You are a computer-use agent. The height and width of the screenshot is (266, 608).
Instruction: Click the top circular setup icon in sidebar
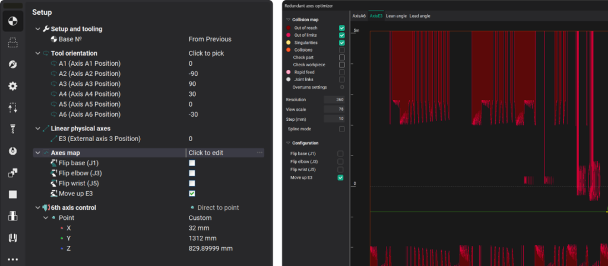click(12, 21)
